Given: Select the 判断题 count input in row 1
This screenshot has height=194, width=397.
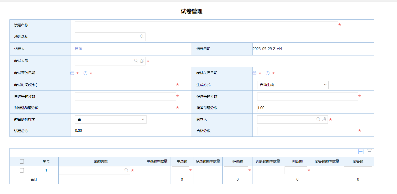Looking at the screenshot, I should [296, 170].
